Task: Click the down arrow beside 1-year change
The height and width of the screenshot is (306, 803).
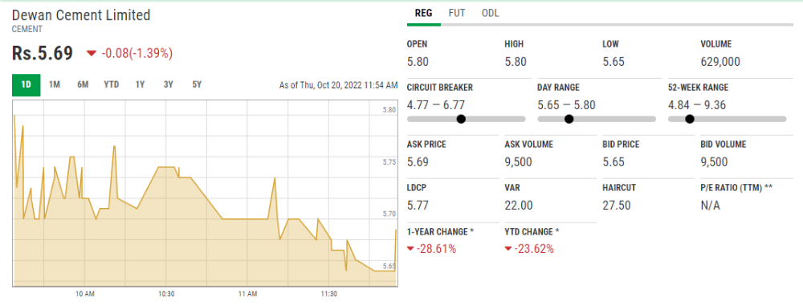Action: click(x=410, y=249)
